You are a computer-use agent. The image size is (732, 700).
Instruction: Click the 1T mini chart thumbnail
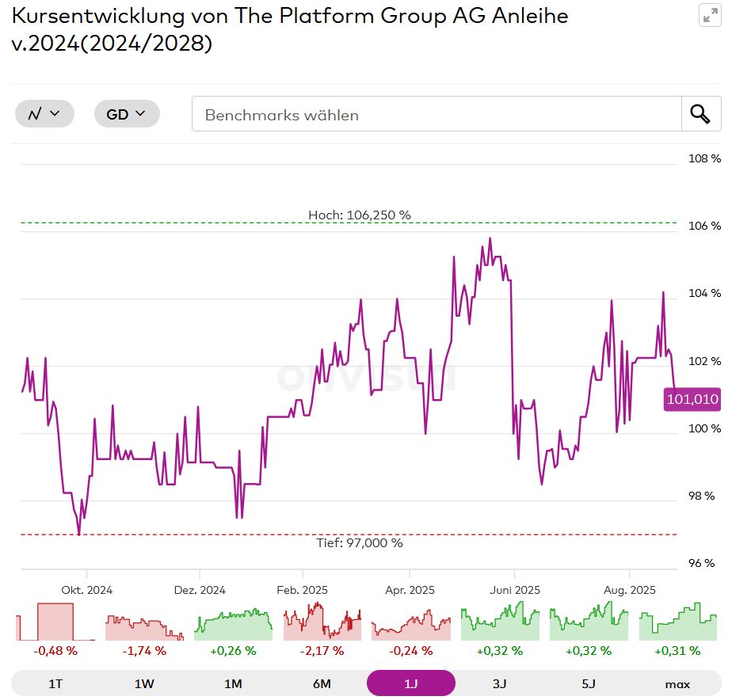[x=55, y=622]
